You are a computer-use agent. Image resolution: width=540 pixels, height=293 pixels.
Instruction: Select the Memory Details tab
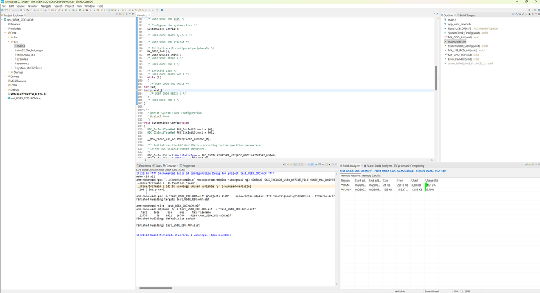tap(371, 176)
